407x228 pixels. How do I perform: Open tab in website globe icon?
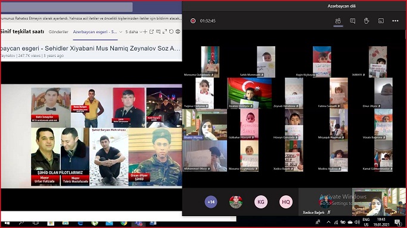(x=178, y=32)
